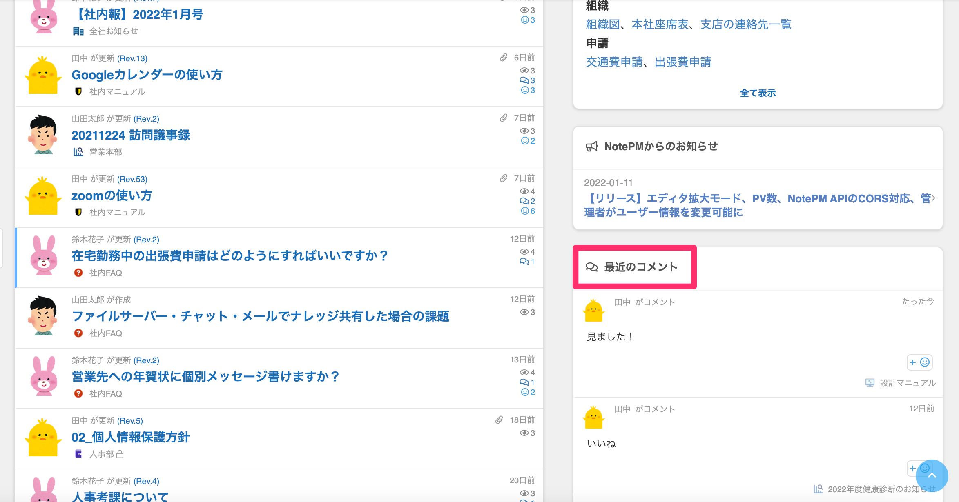Click the speech-bubble icon next to 最近のコメント

coord(591,267)
